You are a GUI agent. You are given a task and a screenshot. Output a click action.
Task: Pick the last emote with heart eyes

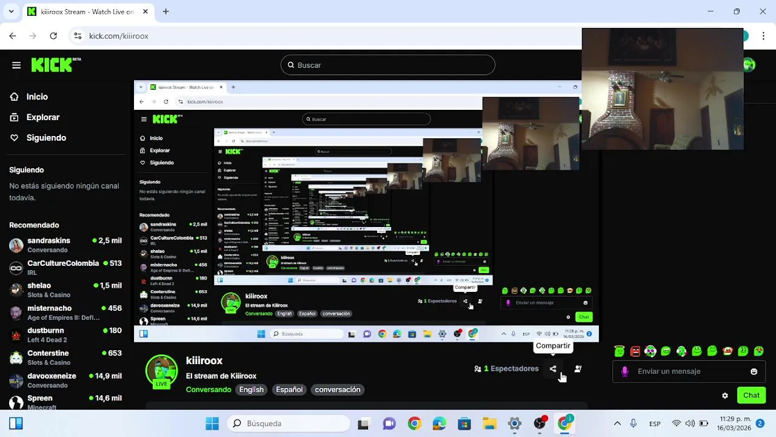pos(758,351)
